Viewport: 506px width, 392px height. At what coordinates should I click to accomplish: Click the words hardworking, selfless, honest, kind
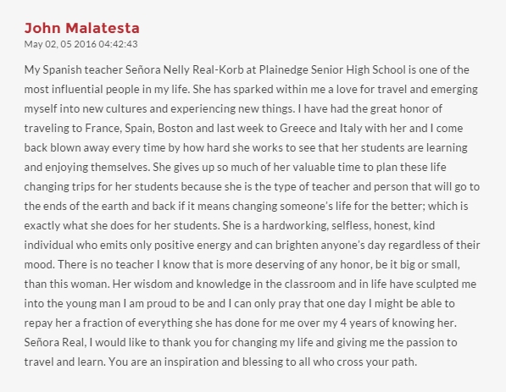click(x=348, y=226)
